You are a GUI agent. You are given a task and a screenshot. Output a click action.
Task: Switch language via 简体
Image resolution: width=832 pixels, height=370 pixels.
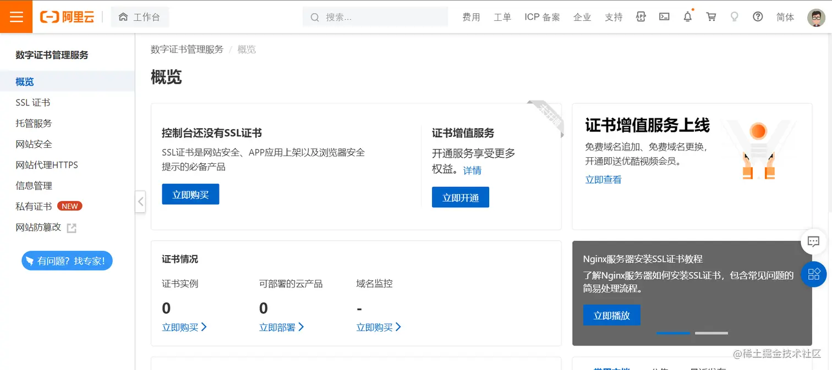coord(785,17)
